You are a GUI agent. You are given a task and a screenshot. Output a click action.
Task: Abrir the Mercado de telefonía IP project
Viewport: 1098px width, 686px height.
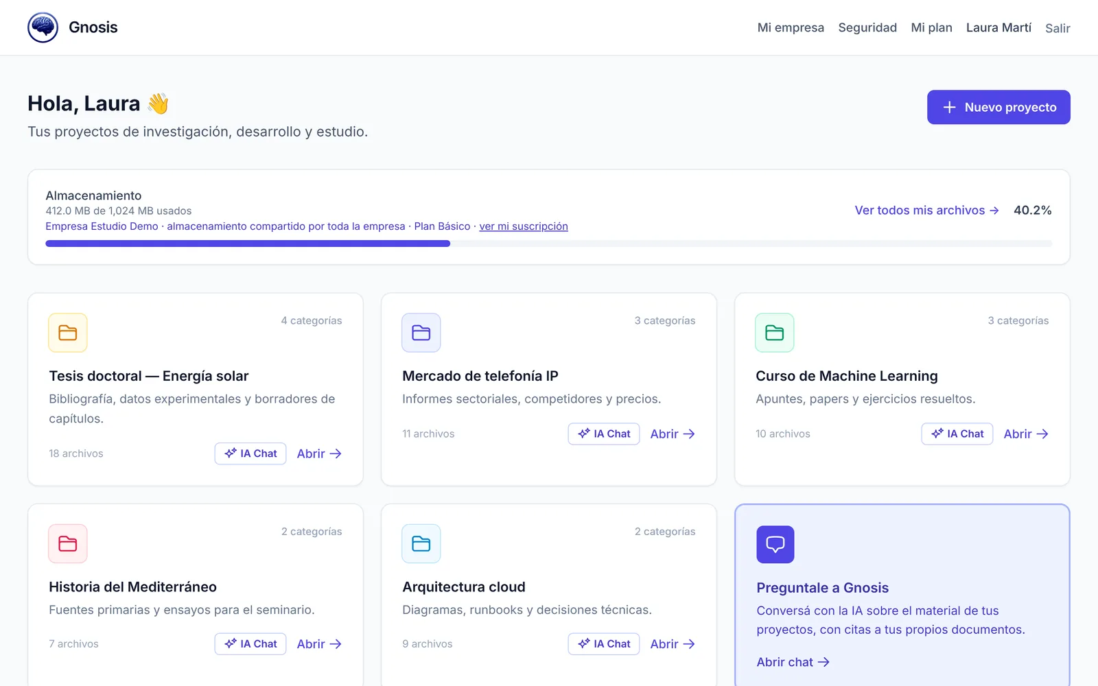(673, 434)
